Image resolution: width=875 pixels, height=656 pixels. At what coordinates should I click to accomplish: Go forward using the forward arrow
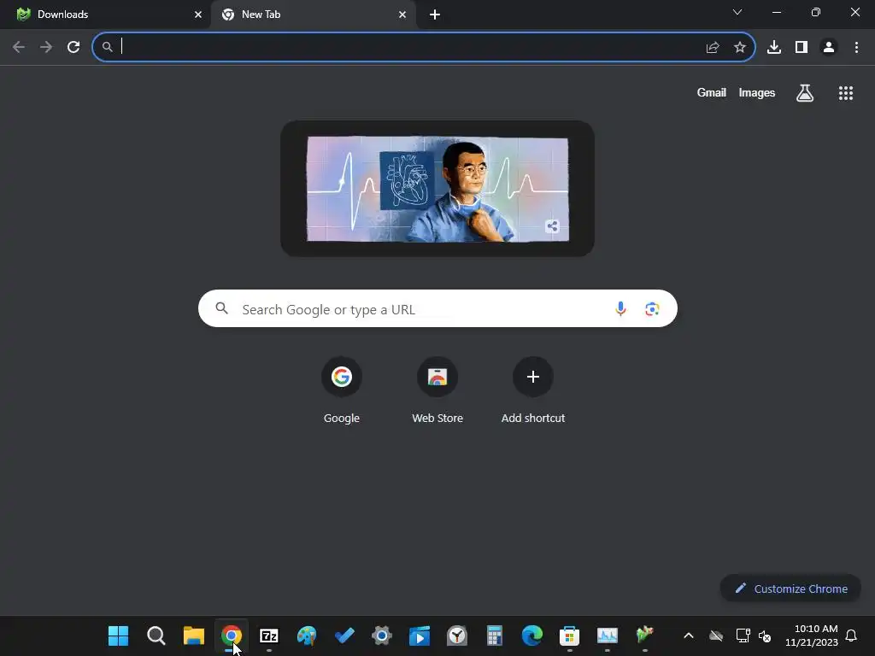46,48
